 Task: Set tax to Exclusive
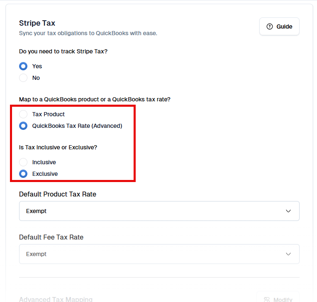tap(24, 174)
